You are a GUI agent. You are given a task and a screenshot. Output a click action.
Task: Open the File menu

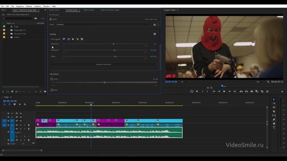click(x=2, y=6)
